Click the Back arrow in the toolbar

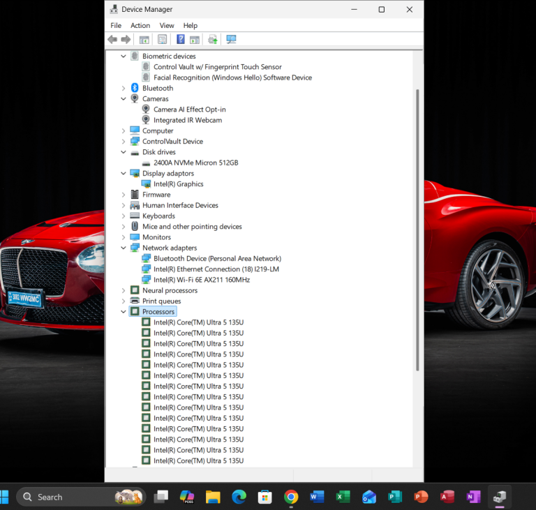coord(112,40)
